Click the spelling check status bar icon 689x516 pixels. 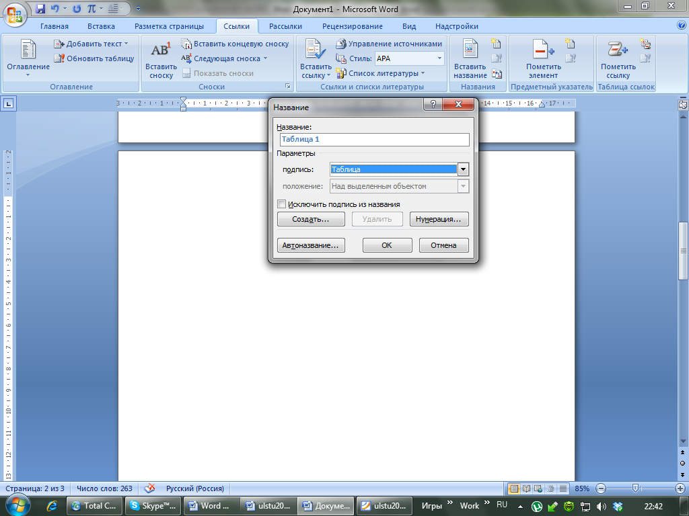149,488
